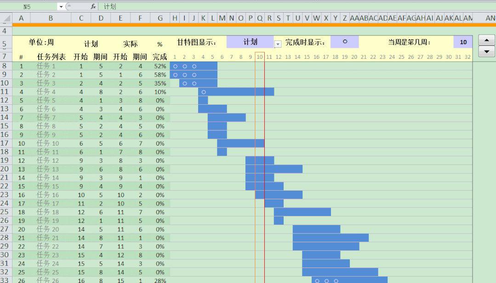This screenshot has width=496, height=283.
Task: Click the 任务 18 Gantt bar
Action: [302, 212]
